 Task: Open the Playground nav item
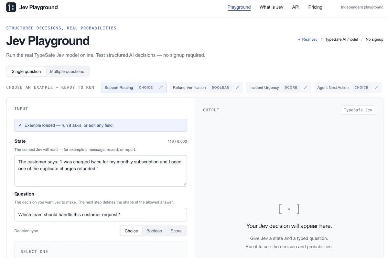click(239, 7)
